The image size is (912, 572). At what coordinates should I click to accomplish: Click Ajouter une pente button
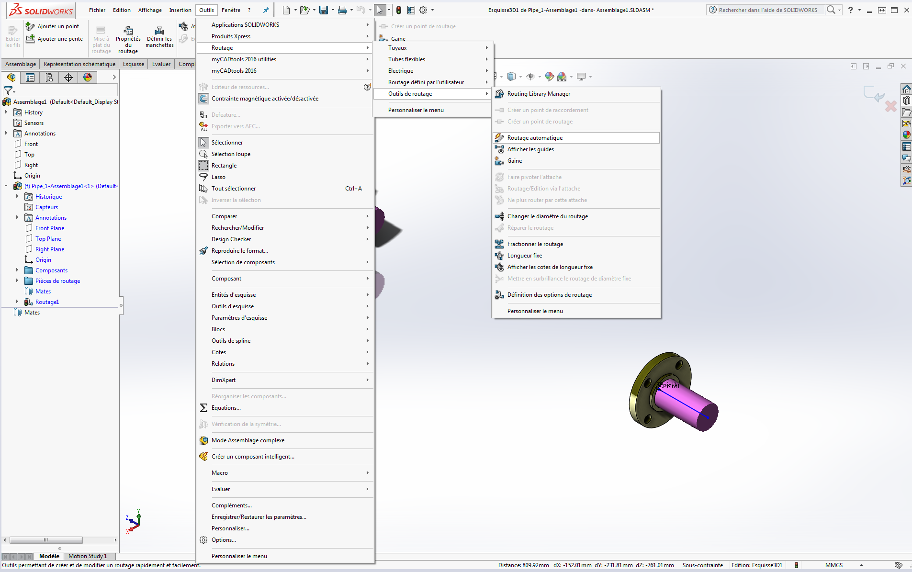(x=55, y=39)
